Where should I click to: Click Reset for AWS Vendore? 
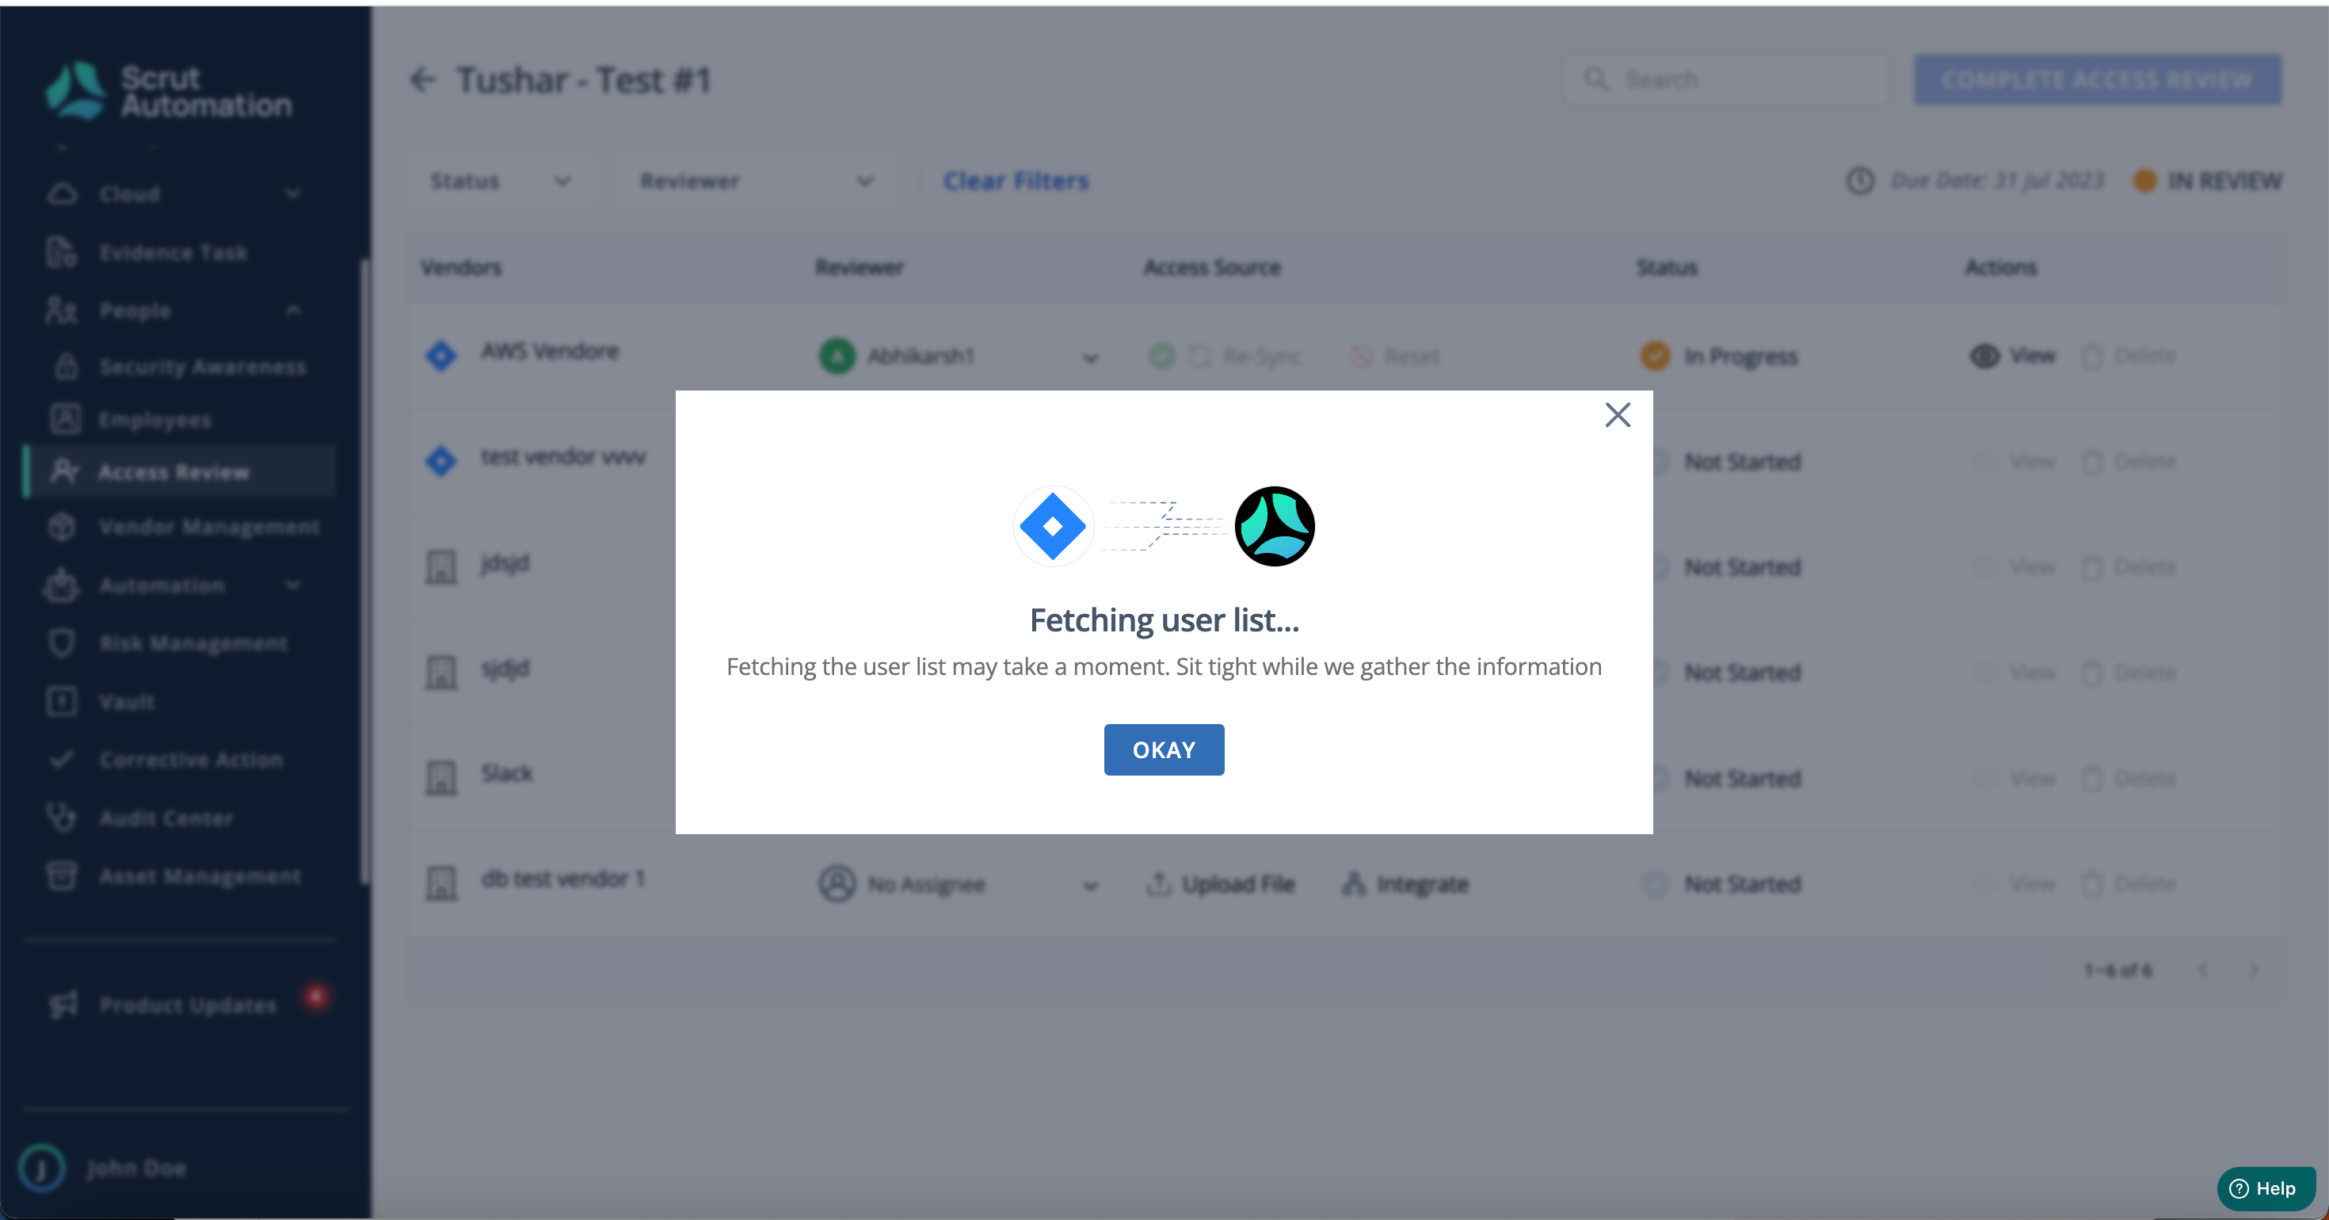1395,356
